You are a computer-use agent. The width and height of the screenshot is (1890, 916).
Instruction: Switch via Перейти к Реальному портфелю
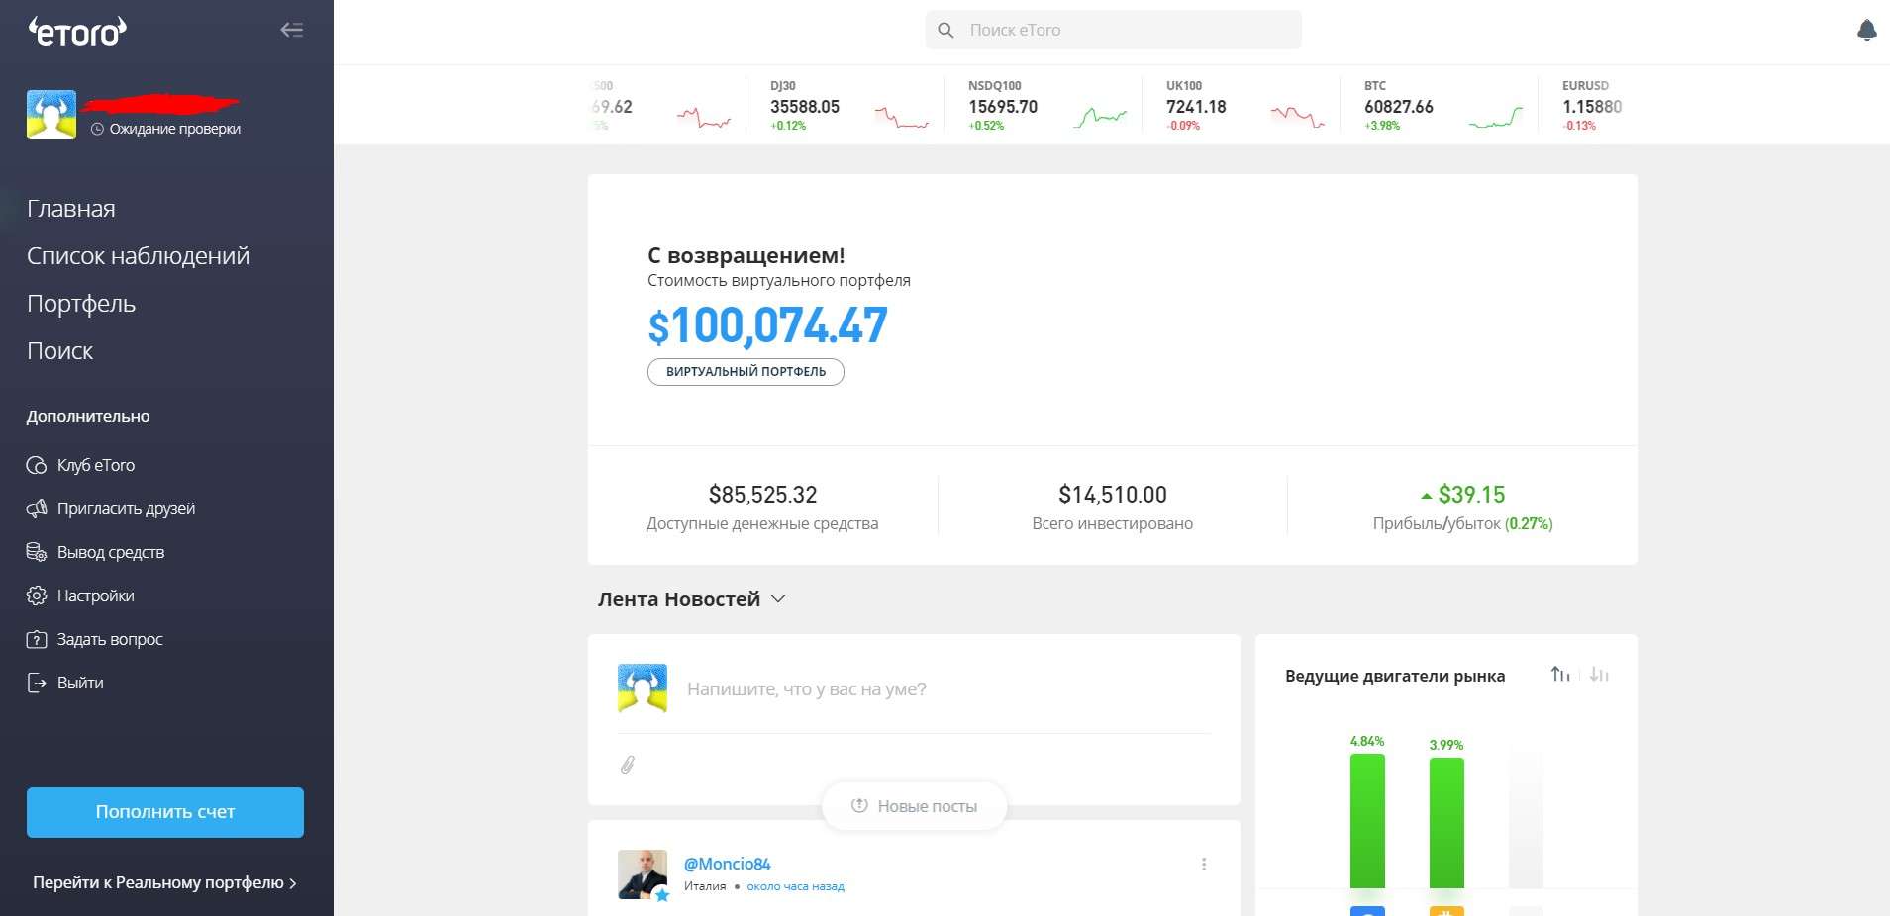(x=164, y=882)
